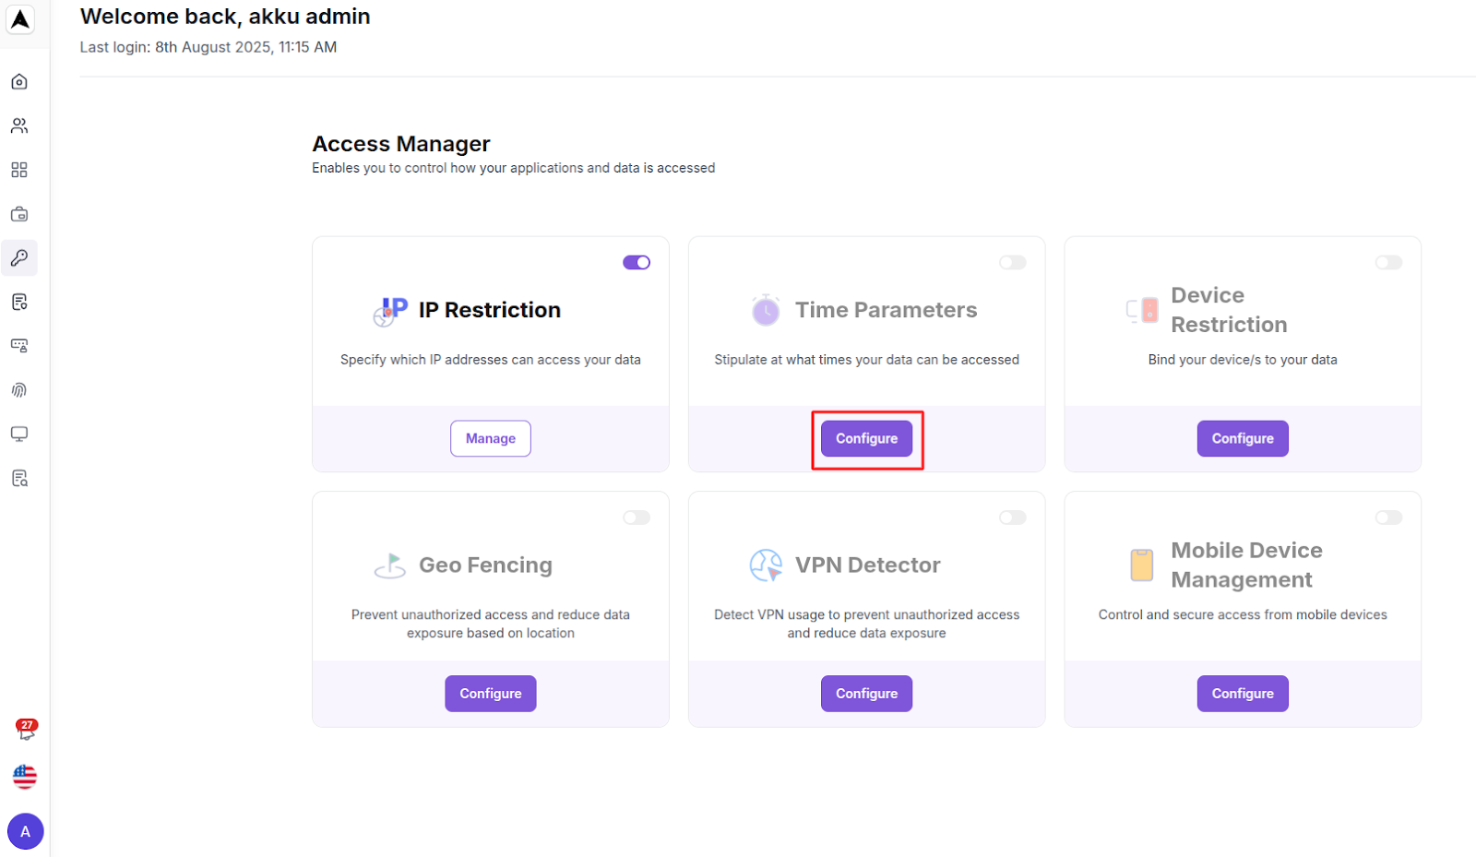Open the fingerprint authentication icon
The width and height of the screenshot is (1476, 857).
tap(18, 389)
